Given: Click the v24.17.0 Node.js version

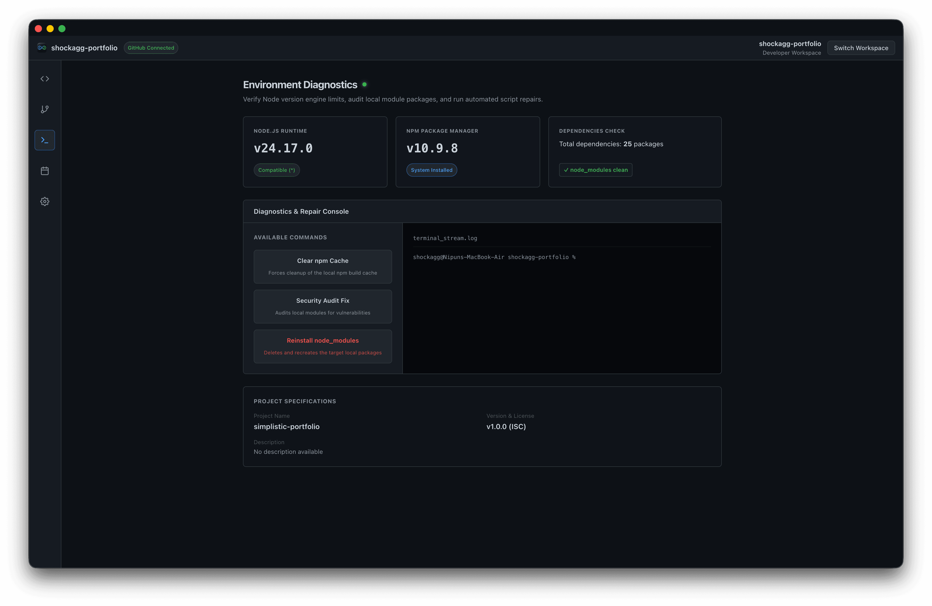Looking at the screenshot, I should tap(283, 148).
